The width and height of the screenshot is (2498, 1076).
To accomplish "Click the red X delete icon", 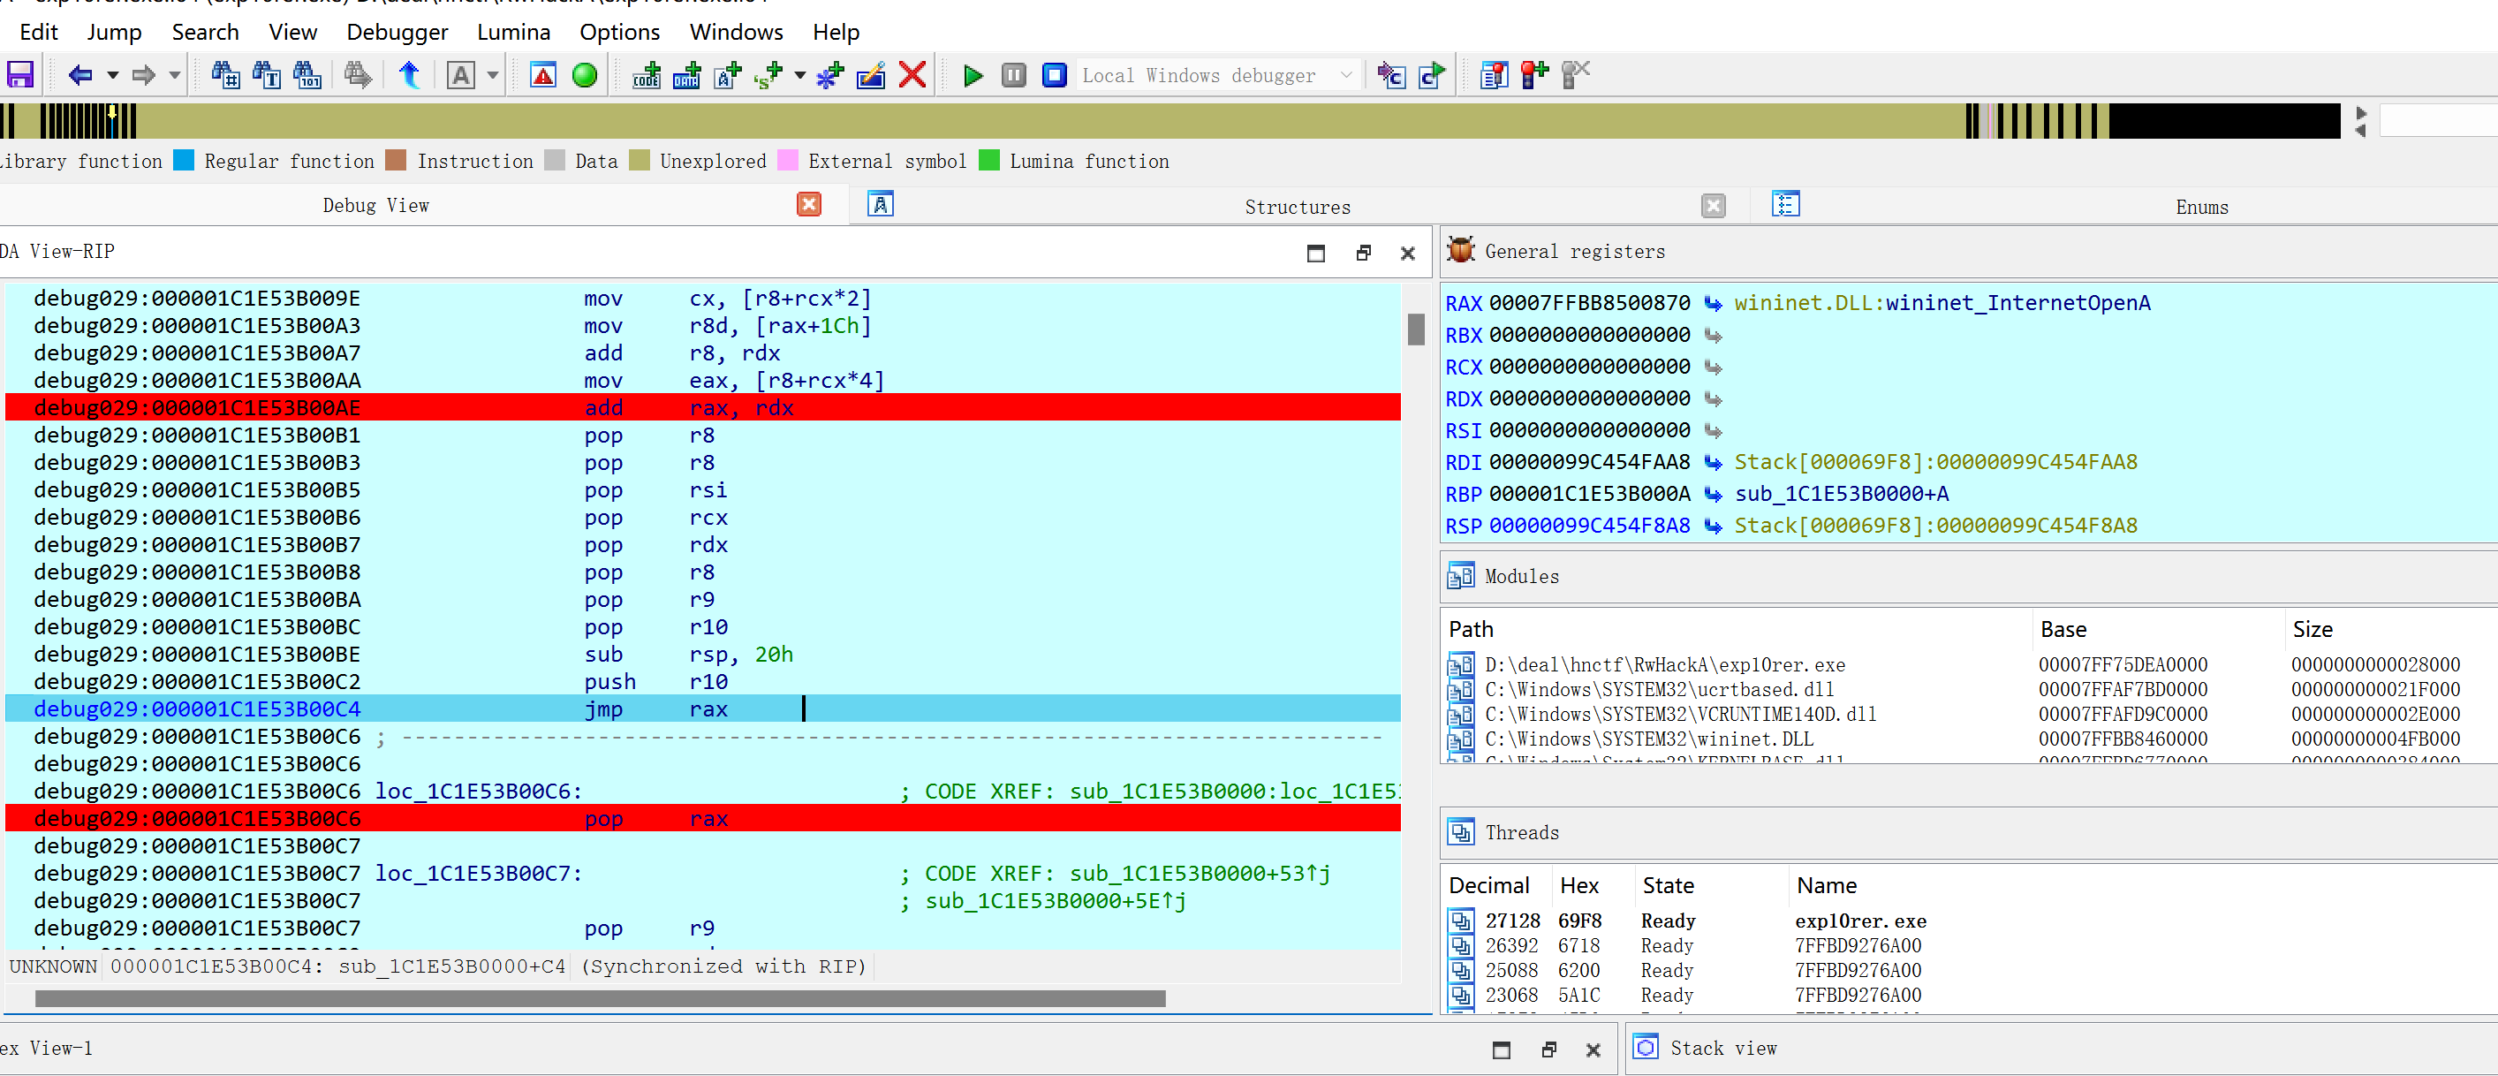I will [x=912, y=75].
